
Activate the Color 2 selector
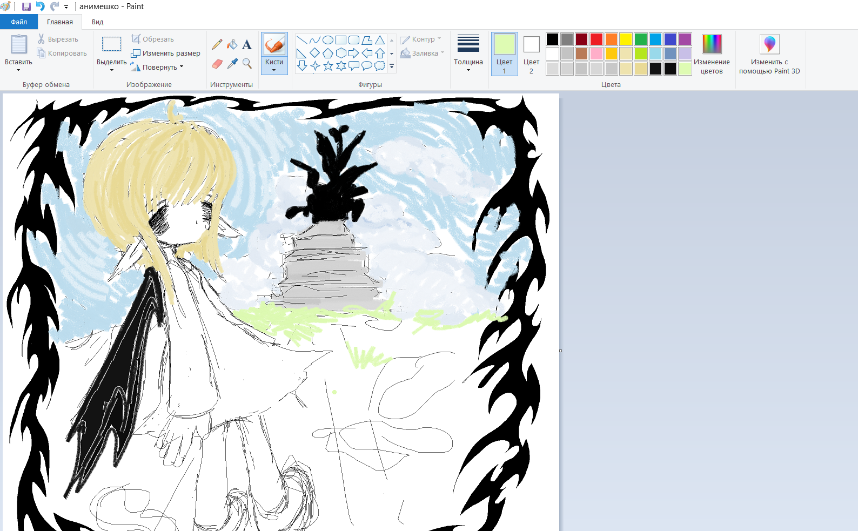coord(531,54)
